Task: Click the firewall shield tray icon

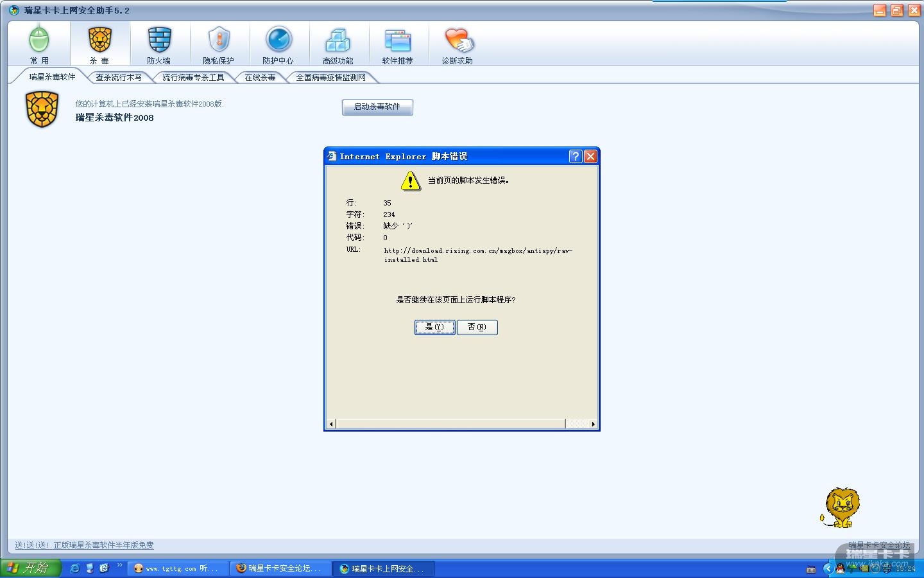Action: 886,568
